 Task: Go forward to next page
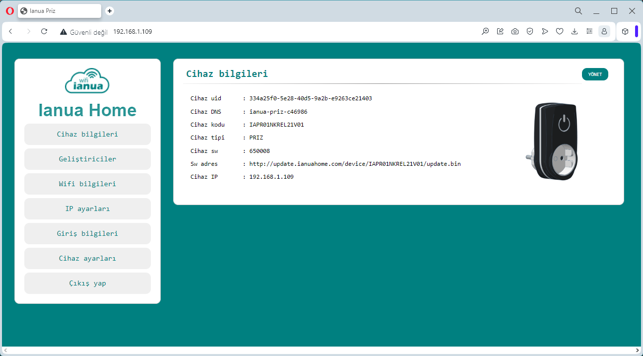[x=28, y=31]
